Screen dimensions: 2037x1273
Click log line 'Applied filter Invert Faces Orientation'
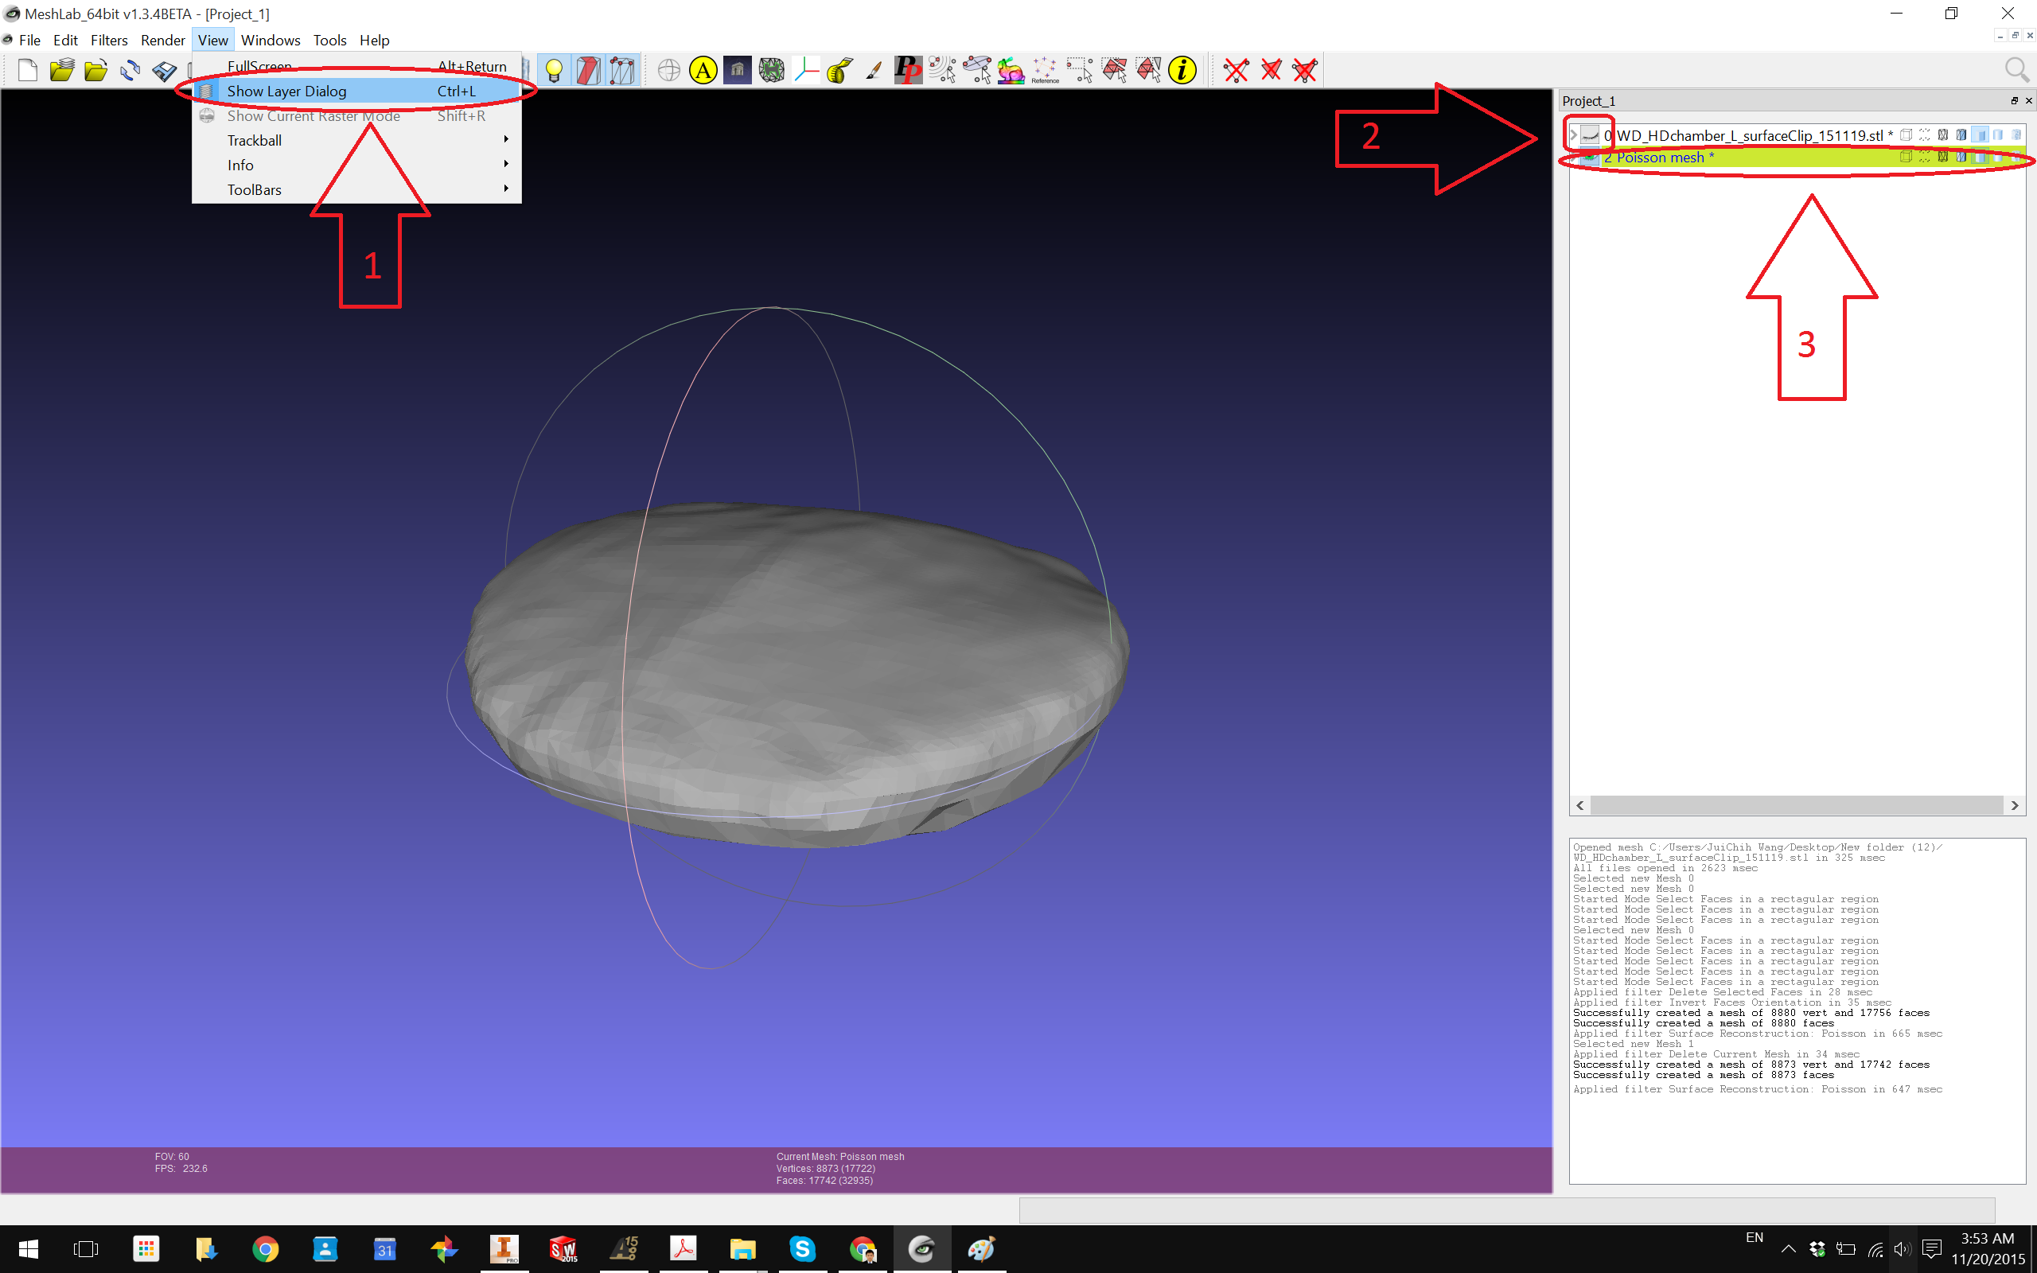(x=1732, y=1002)
